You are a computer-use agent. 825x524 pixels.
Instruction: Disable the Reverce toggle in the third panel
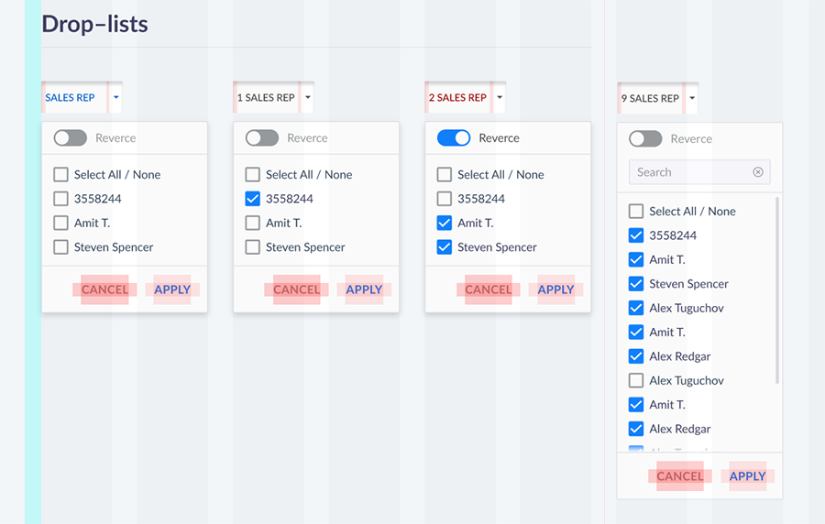(x=454, y=137)
